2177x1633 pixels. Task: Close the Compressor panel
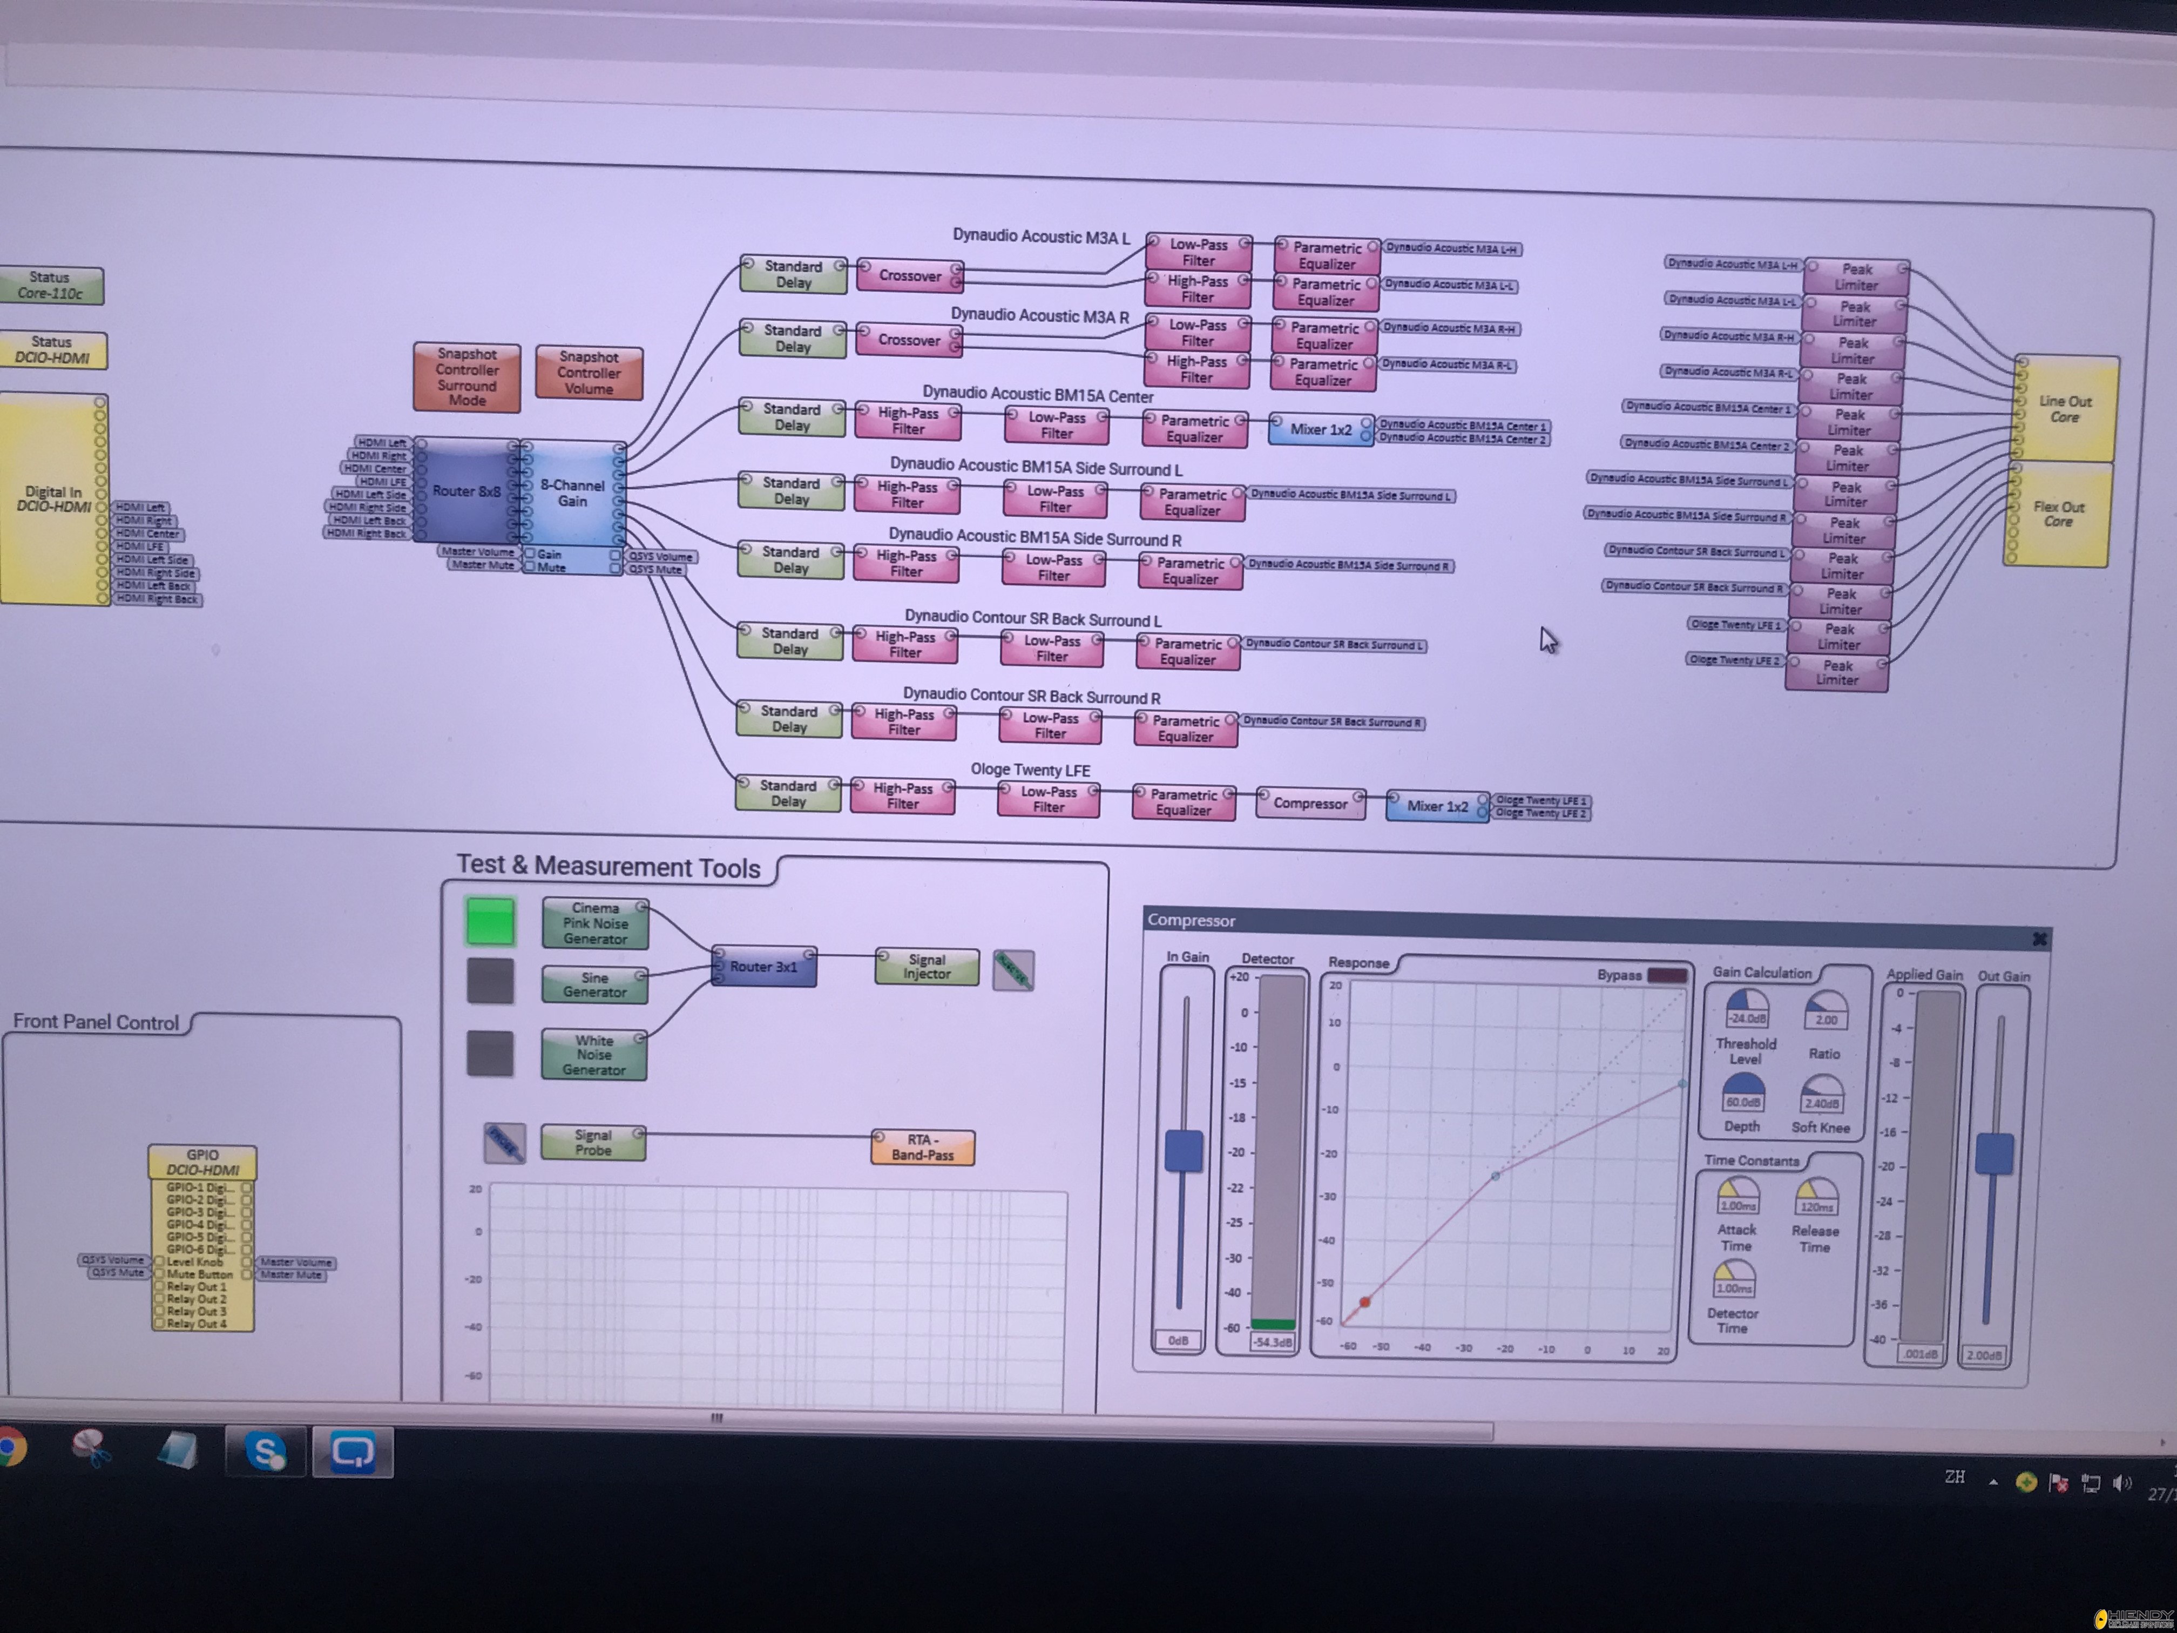(x=2039, y=939)
